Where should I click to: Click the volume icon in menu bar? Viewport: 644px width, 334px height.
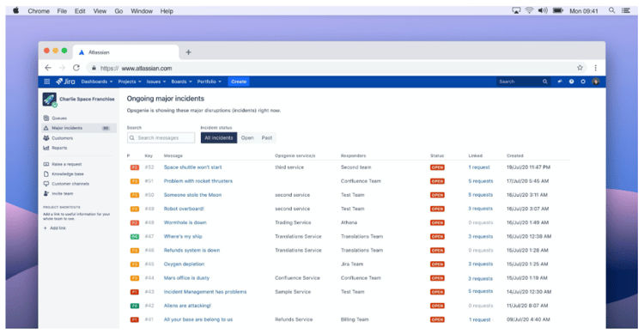pyautogui.click(x=543, y=10)
